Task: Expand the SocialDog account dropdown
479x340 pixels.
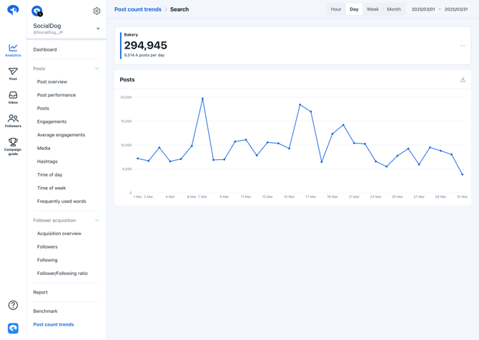Action: click(98, 29)
